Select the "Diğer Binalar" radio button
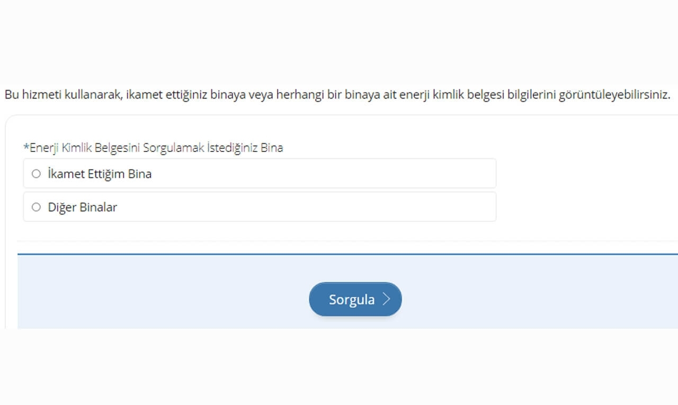 point(35,207)
